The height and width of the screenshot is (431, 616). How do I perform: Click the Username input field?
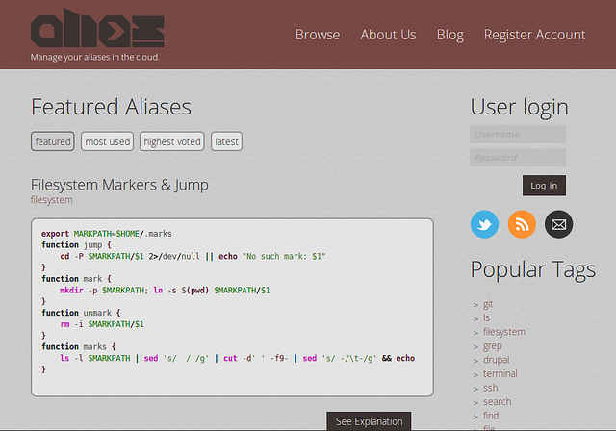(x=517, y=135)
